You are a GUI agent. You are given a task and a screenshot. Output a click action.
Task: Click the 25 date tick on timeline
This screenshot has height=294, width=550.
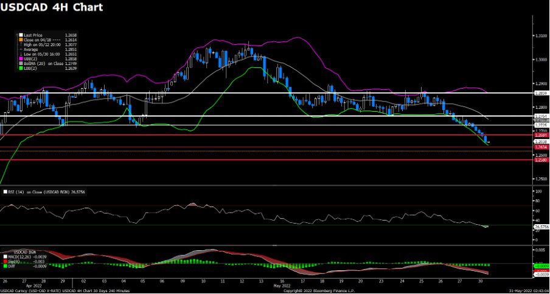tap(421, 281)
